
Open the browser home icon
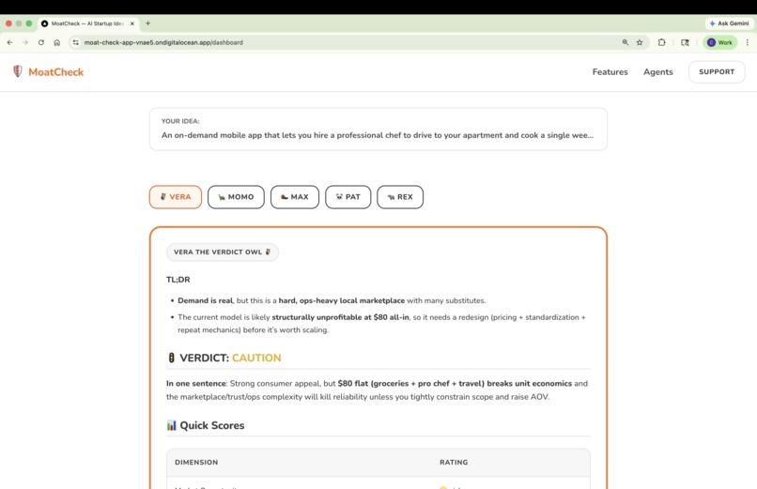(57, 42)
